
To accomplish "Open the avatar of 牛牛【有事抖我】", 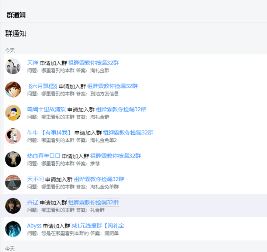I will (13, 136).
